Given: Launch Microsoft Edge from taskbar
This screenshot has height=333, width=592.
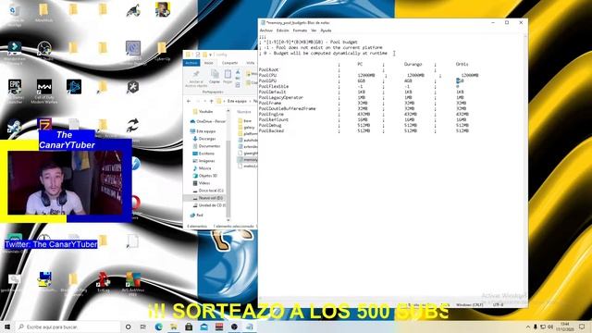Looking at the screenshot, I should click(x=158, y=327).
